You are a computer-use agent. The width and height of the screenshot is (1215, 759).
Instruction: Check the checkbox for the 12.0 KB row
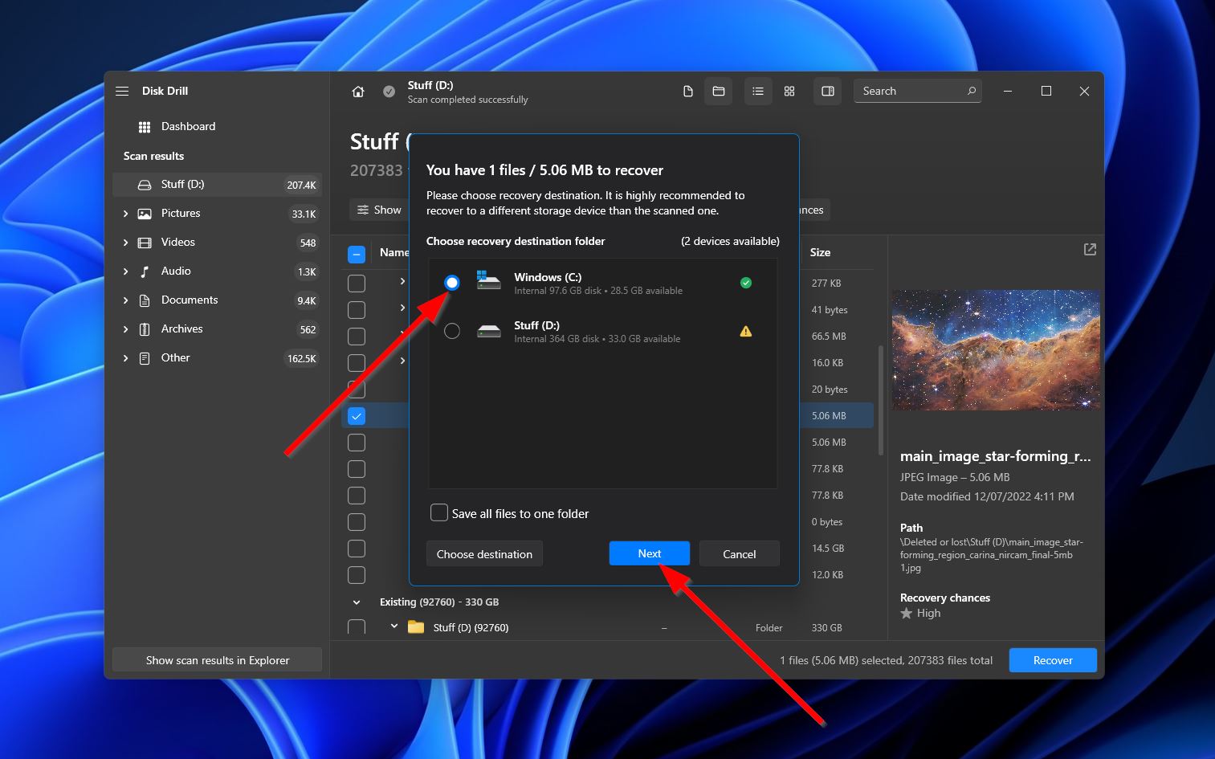[x=357, y=575]
